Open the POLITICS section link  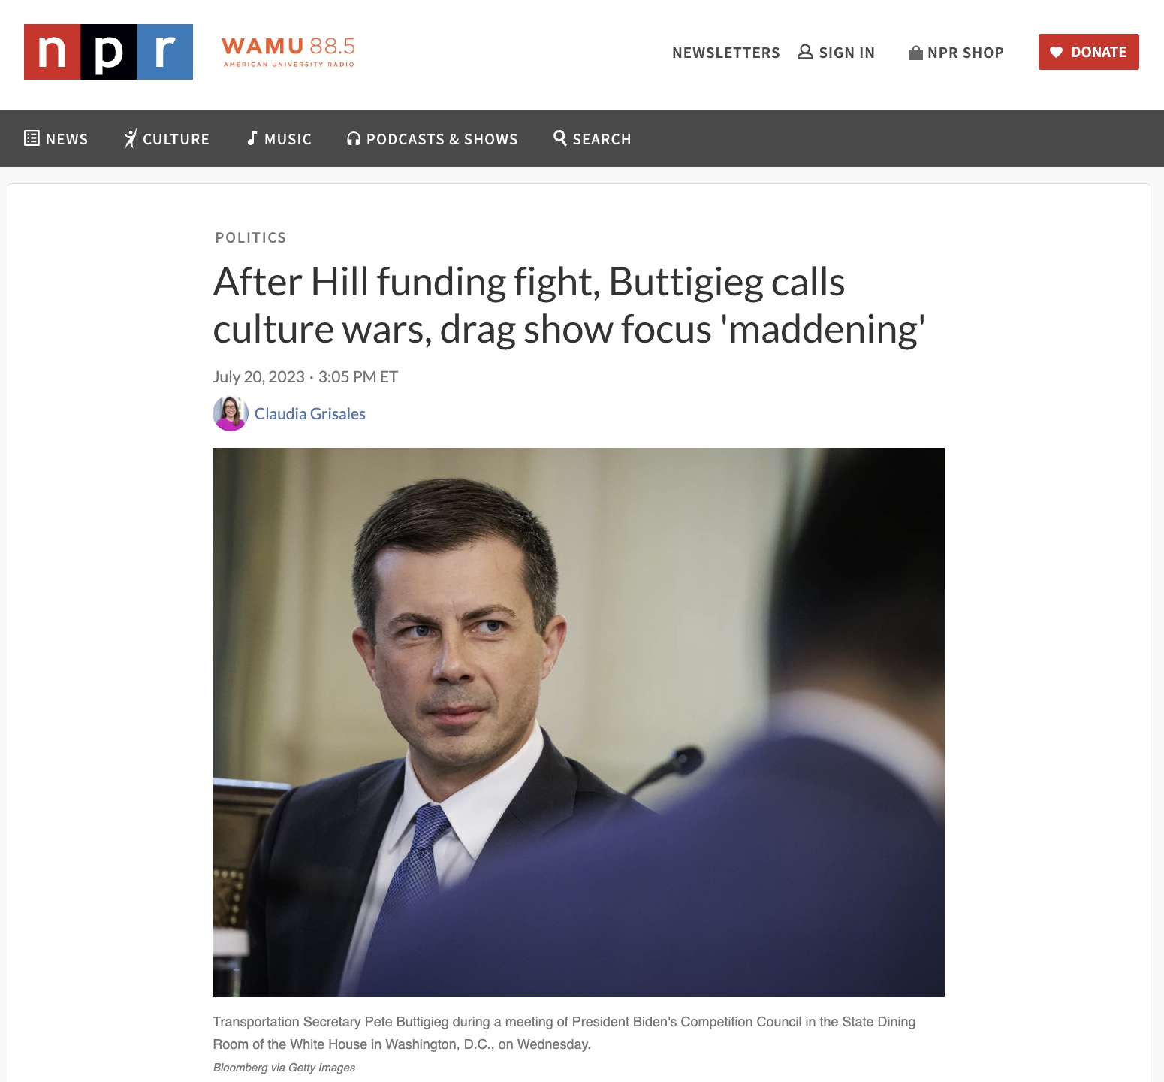[251, 237]
